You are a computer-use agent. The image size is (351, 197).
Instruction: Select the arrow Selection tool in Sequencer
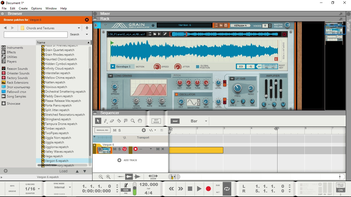98,121
